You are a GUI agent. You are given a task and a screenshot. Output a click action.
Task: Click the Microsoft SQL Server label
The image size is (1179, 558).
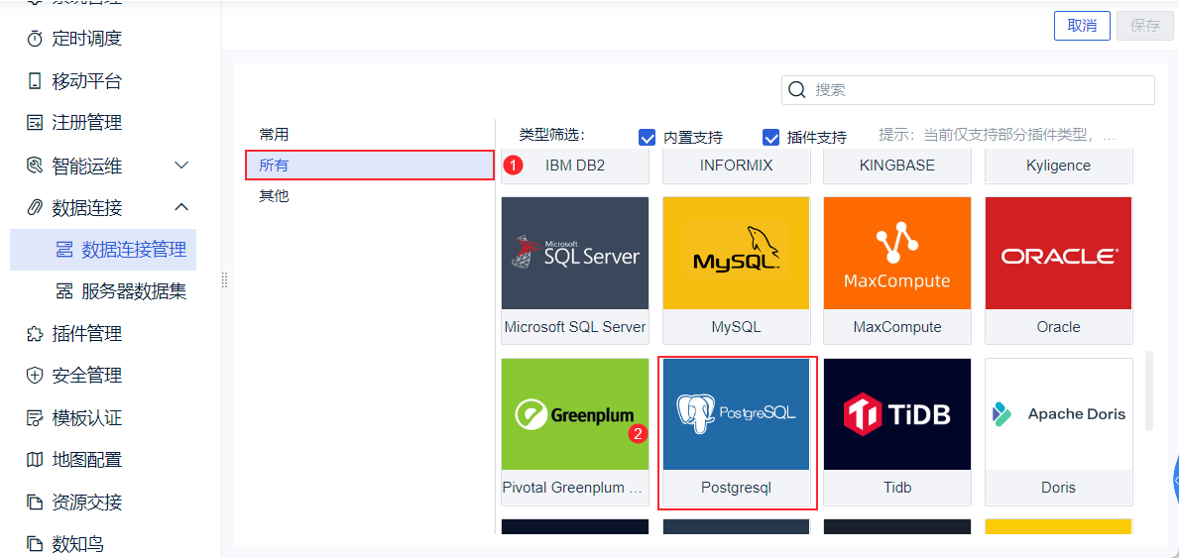(x=575, y=327)
